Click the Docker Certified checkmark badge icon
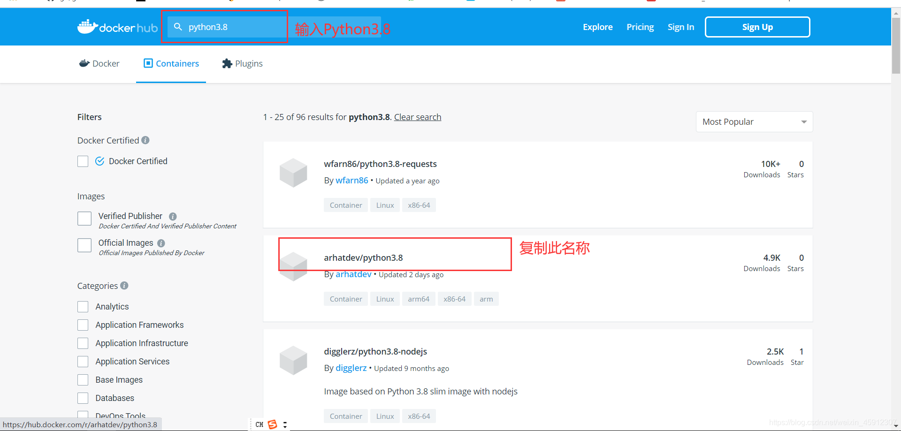 (x=99, y=161)
